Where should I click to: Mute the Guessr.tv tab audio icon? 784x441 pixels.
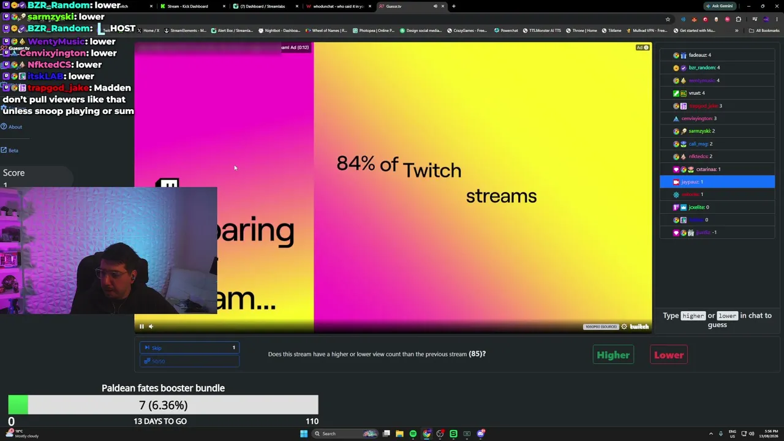tap(435, 6)
